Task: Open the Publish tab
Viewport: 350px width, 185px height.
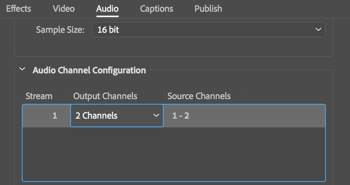Action: point(208,8)
